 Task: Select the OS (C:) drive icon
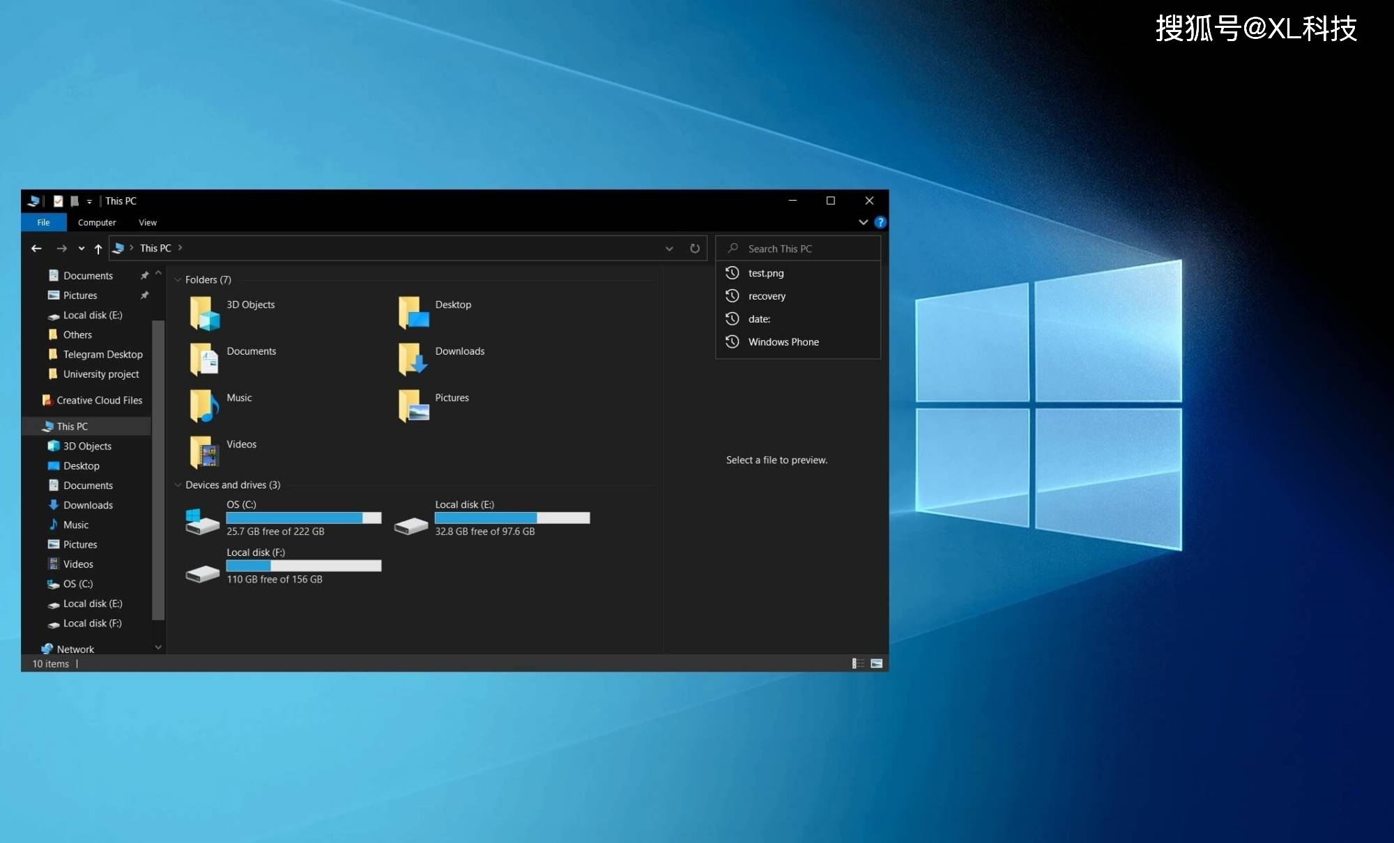point(203,520)
